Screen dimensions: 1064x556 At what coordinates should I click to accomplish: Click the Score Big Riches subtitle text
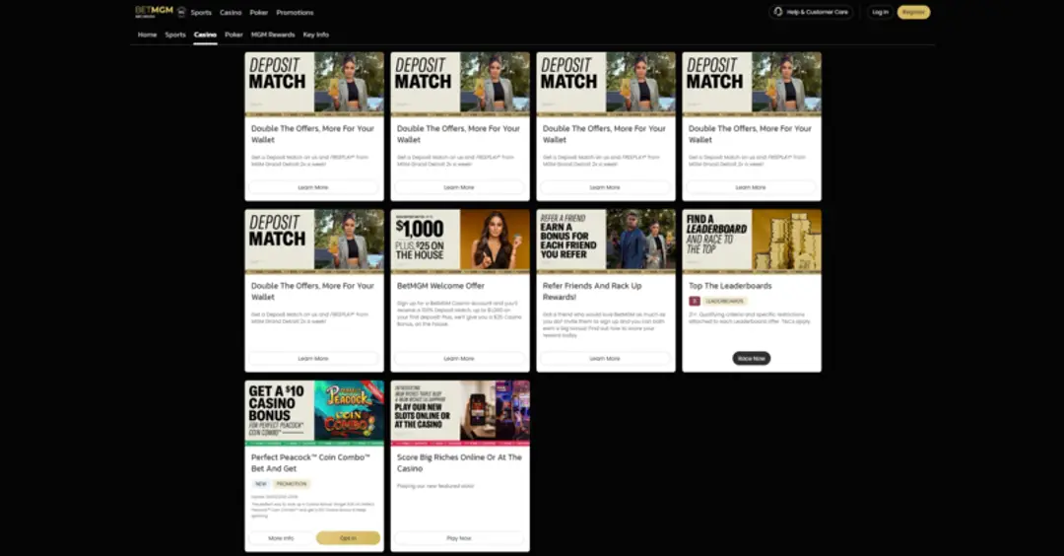click(x=435, y=486)
